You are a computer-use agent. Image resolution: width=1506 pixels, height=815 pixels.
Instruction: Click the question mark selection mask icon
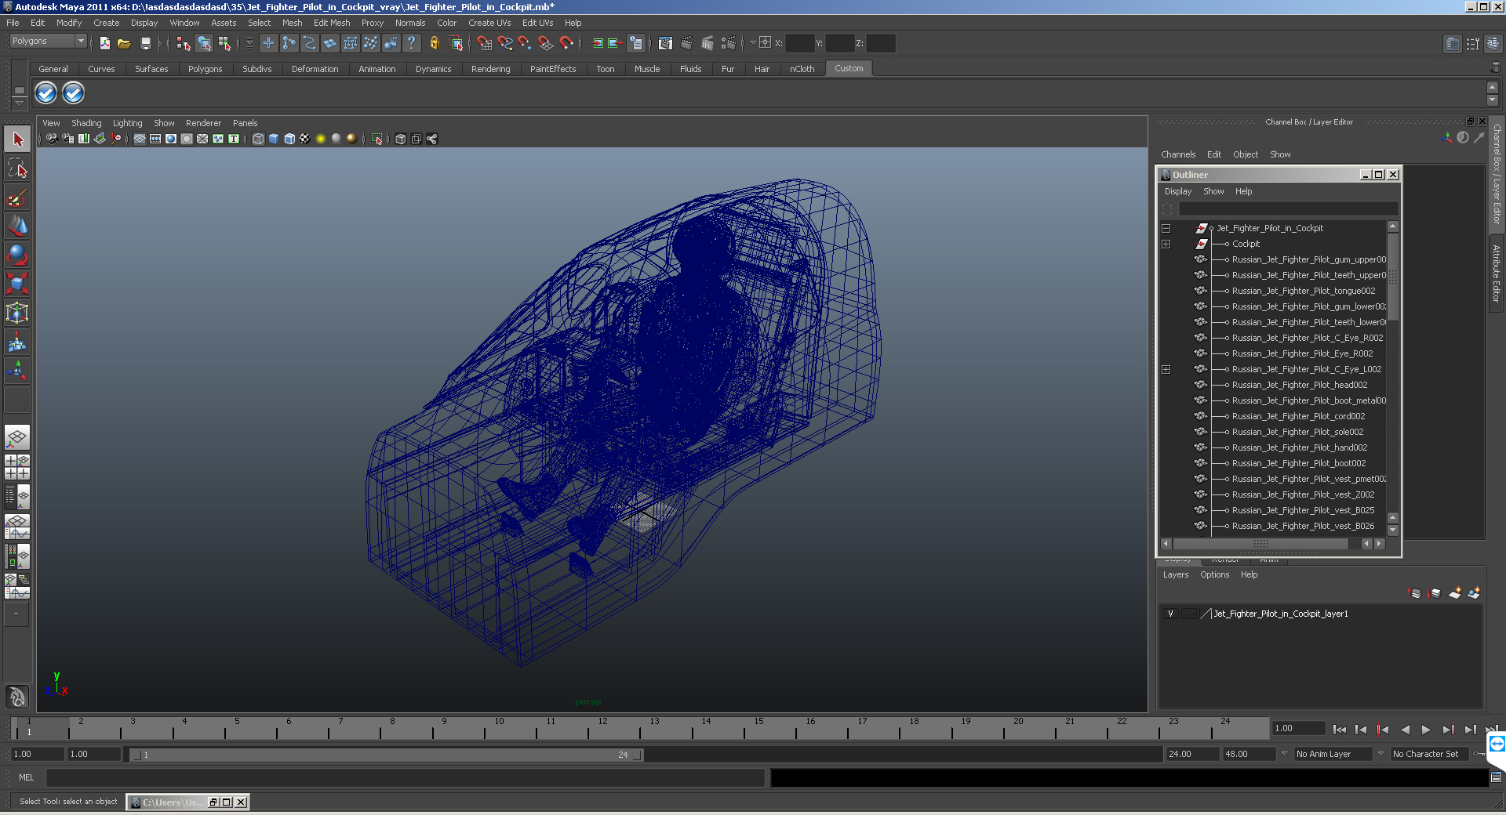click(x=411, y=44)
